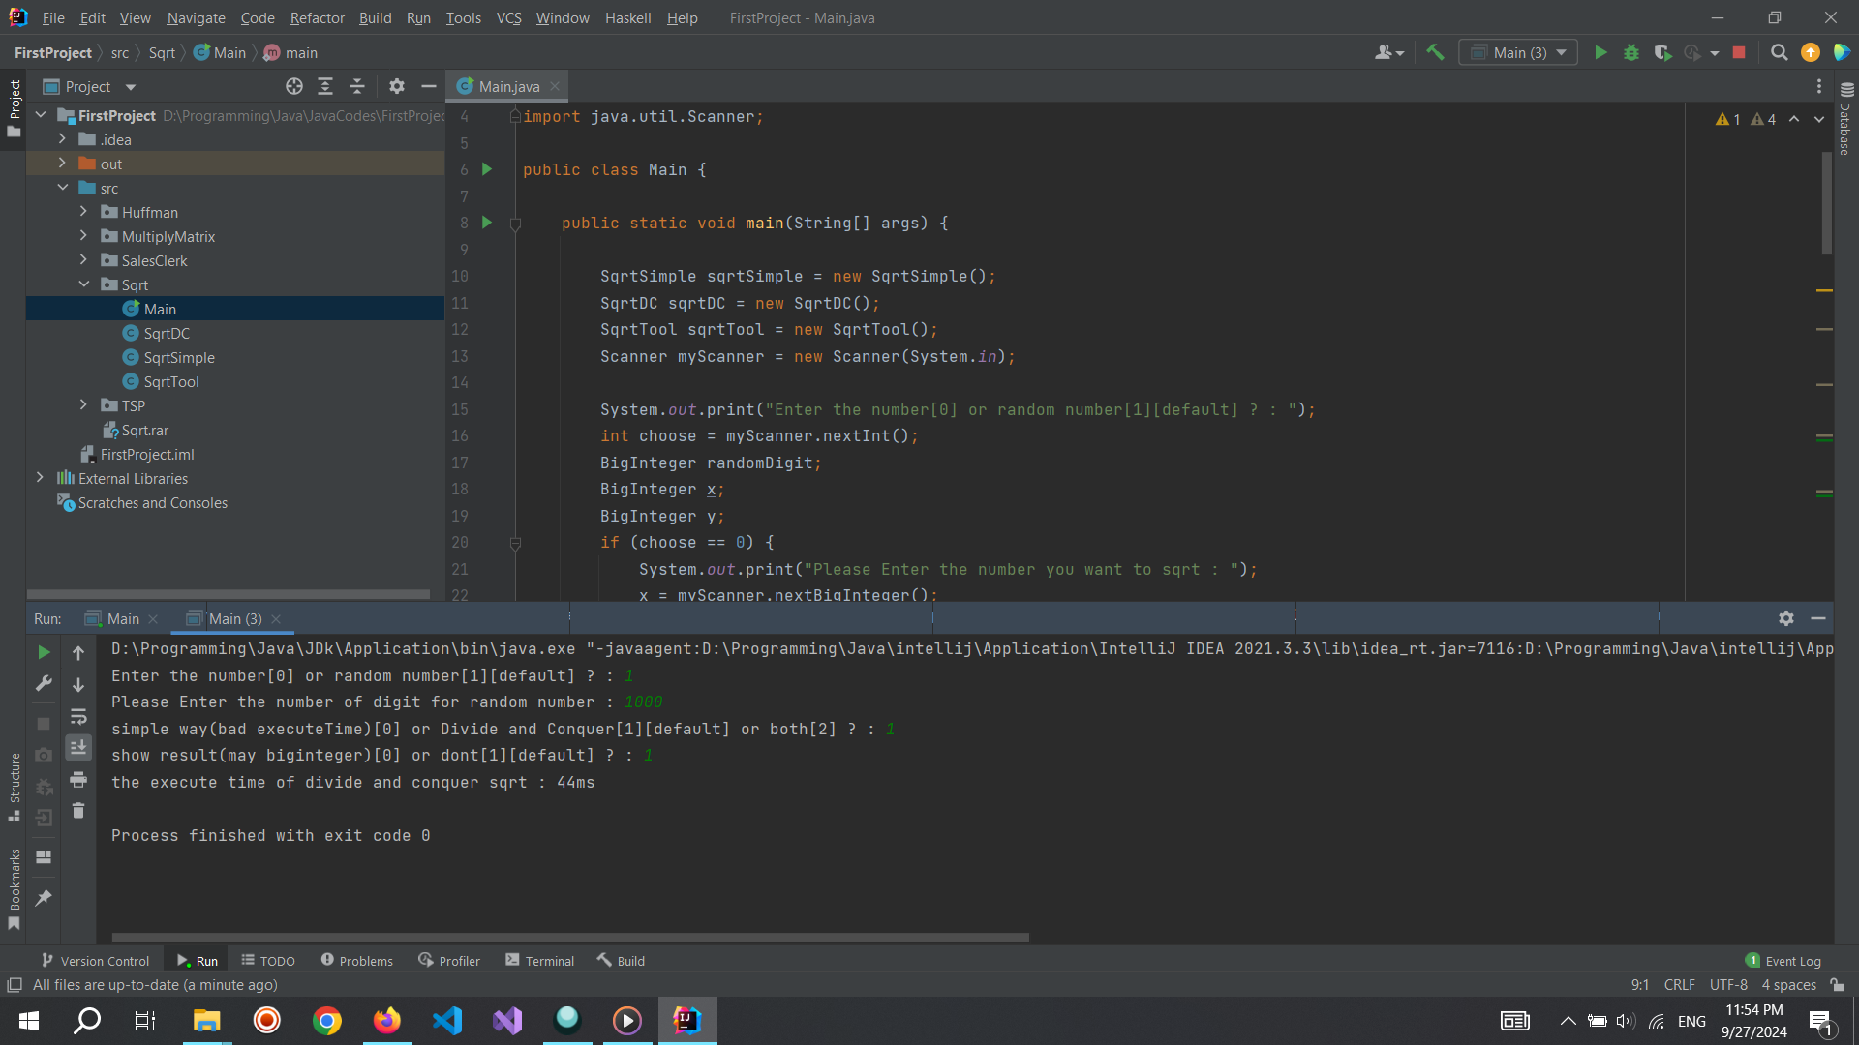Clear all Run console output with the trash icon
Screen dimensions: 1859x1045
[x=78, y=811]
